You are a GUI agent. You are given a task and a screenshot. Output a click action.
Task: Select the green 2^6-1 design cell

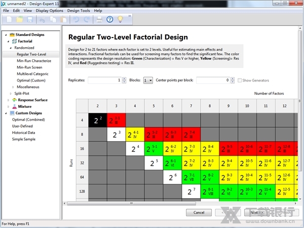[x=172, y=163]
